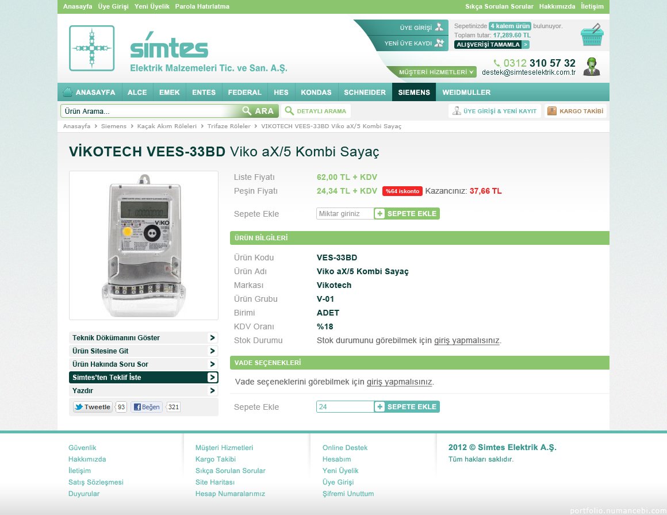Click Satış Sözleşmesi footer link
This screenshot has width=667, height=515.
click(x=95, y=482)
